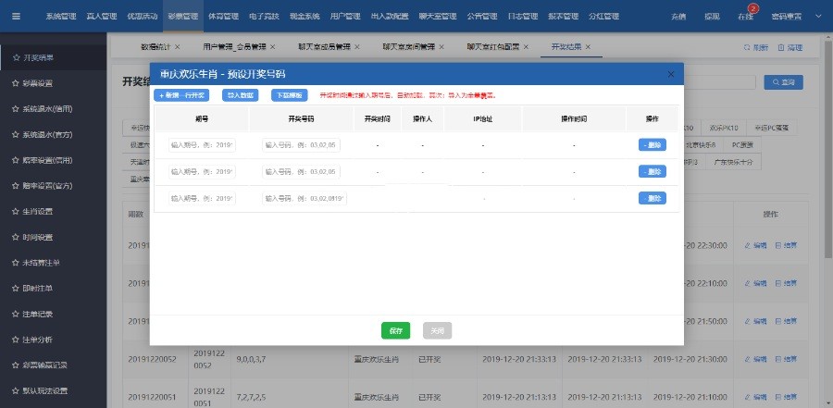
Task: Open the 彩票管理 top menu
Action: click(182, 17)
